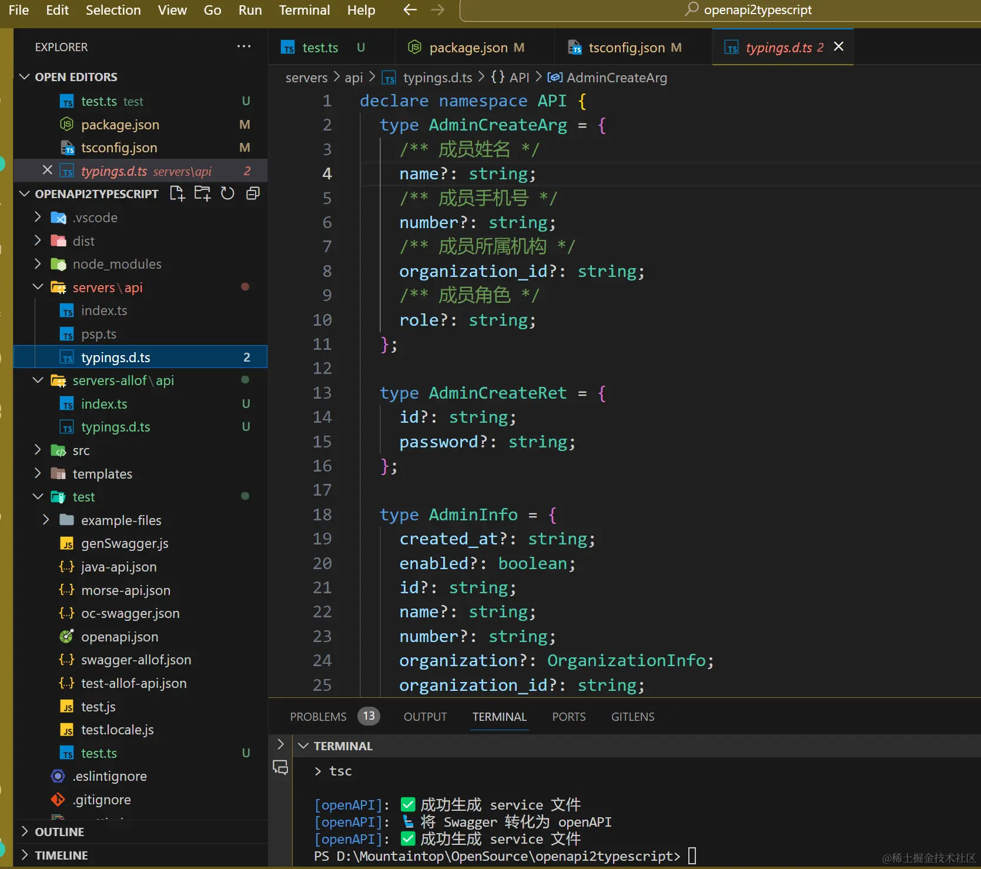The height and width of the screenshot is (869, 981).
Task: Click the API namespace braces breadcrumb icon
Action: (498, 77)
